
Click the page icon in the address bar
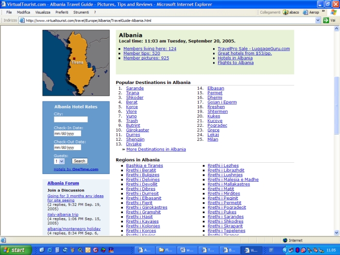[x=22, y=20]
